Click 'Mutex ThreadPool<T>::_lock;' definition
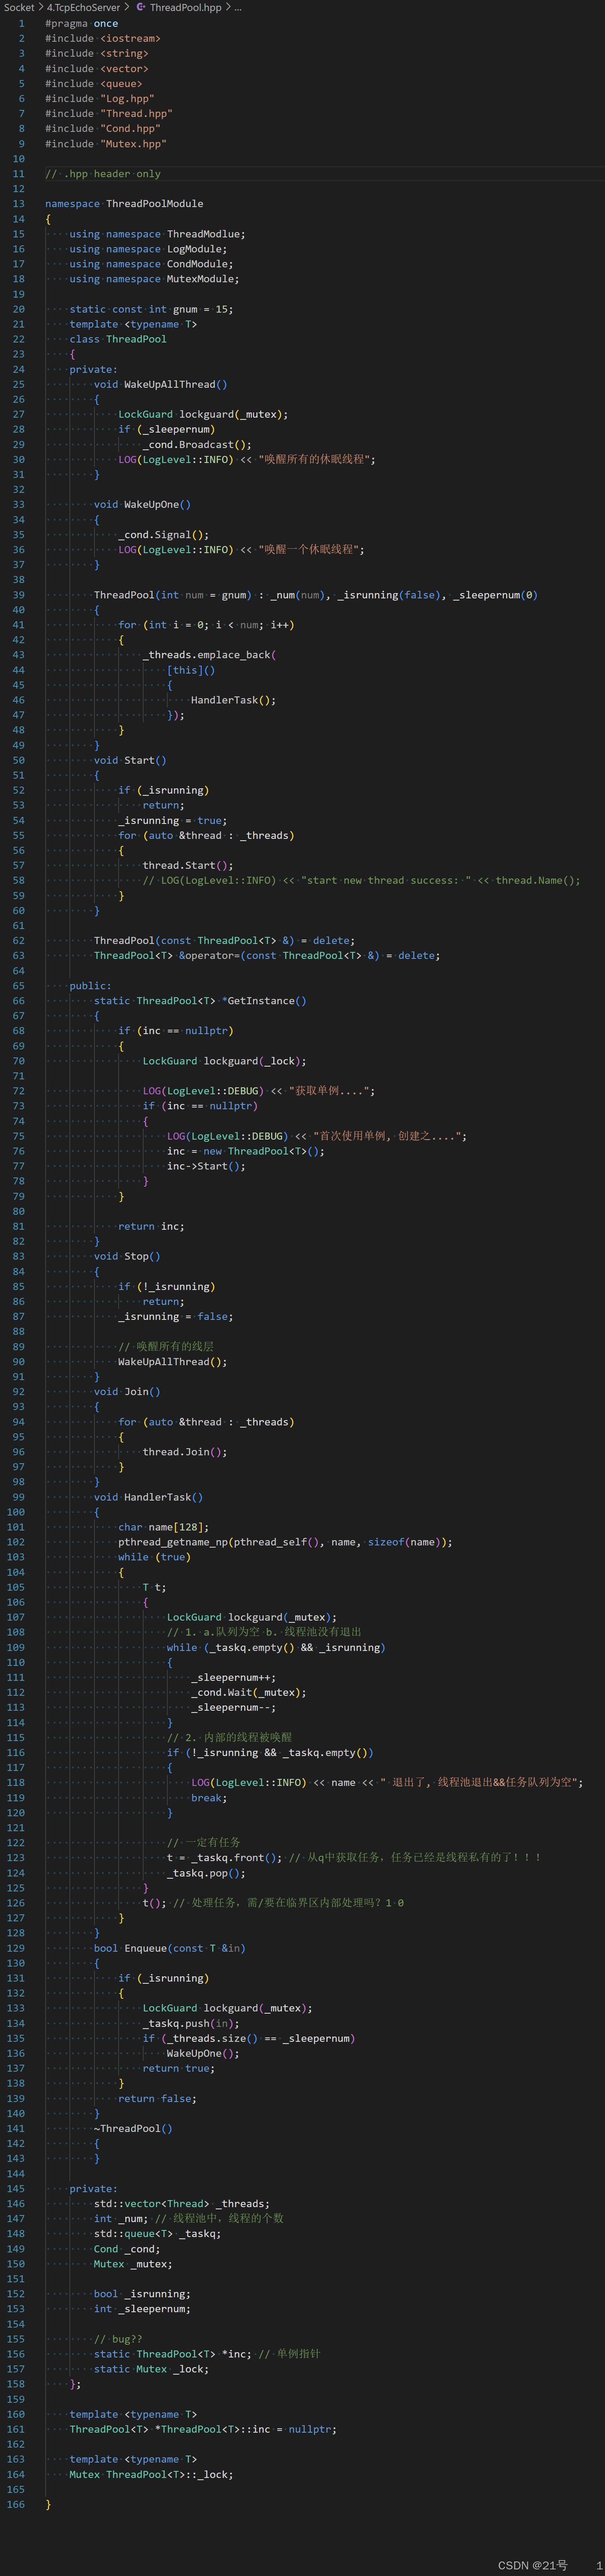The image size is (605, 2576). (151, 2474)
